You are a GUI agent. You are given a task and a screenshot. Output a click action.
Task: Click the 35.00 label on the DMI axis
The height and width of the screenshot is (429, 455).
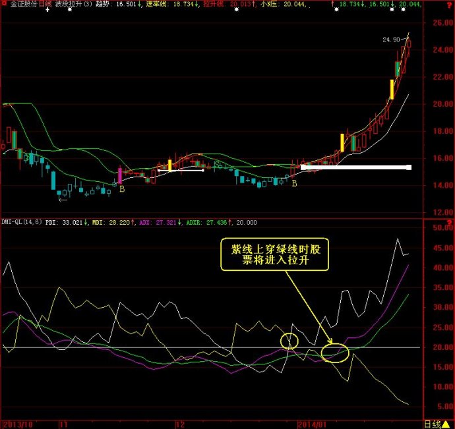tap(442, 288)
